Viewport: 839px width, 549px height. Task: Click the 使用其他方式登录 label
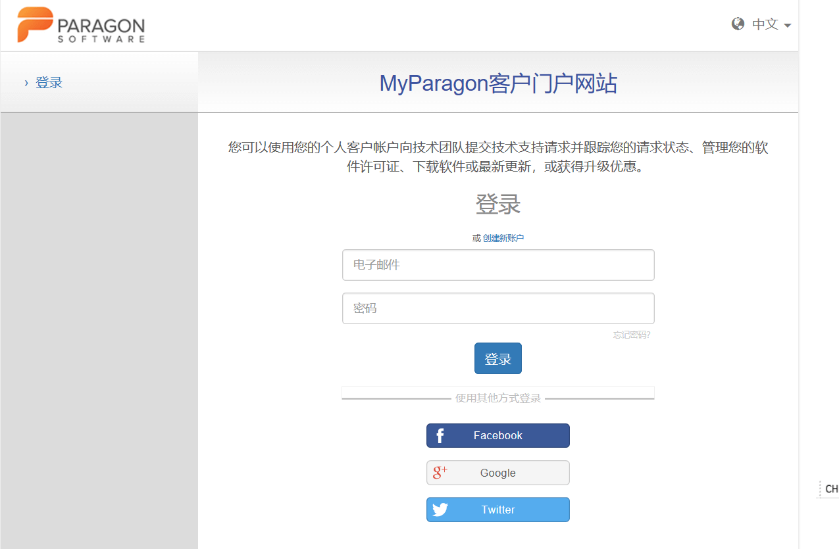tap(498, 398)
